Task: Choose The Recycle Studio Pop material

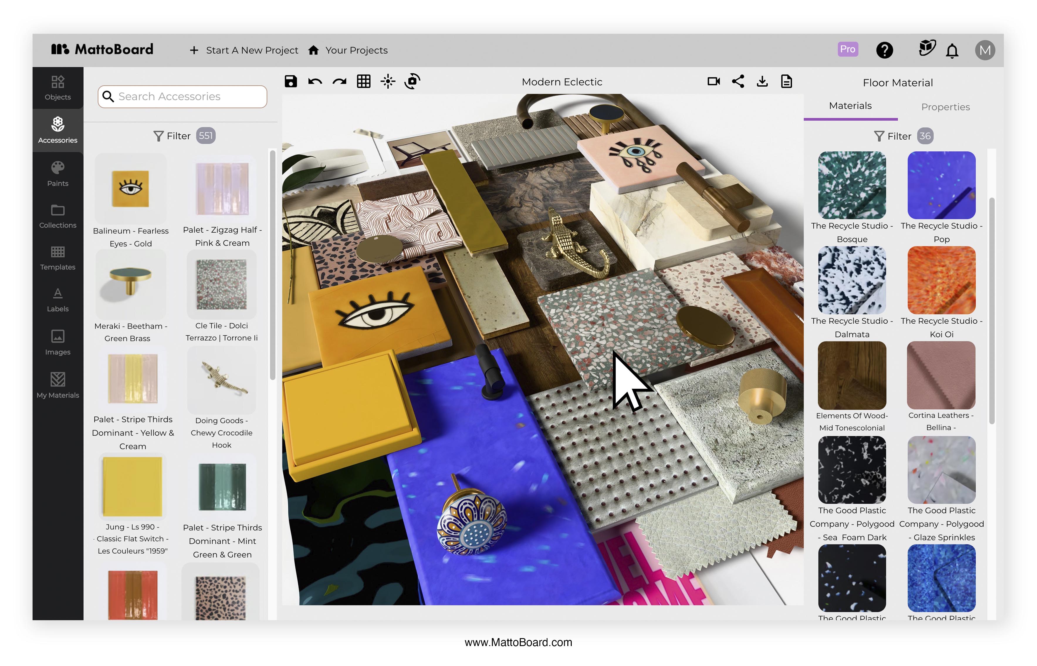Action: [941, 185]
